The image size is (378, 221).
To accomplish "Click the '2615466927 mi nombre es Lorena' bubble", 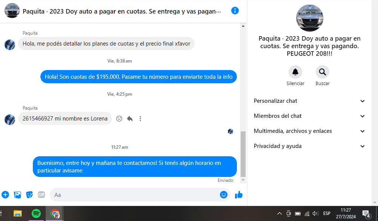I will coord(65,119).
